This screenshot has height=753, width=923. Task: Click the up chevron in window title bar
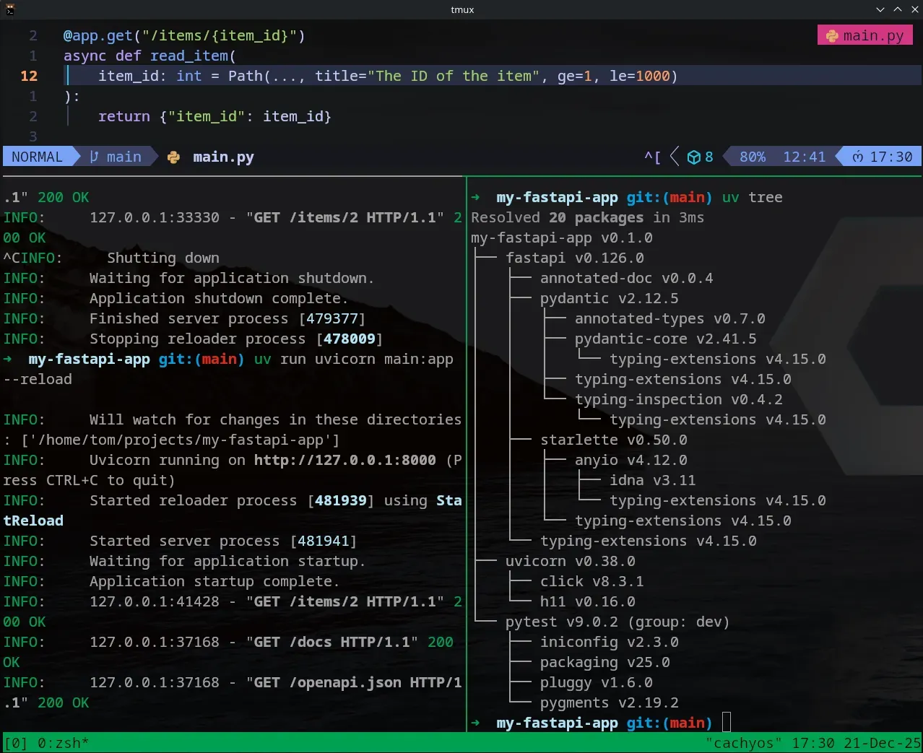pos(897,9)
